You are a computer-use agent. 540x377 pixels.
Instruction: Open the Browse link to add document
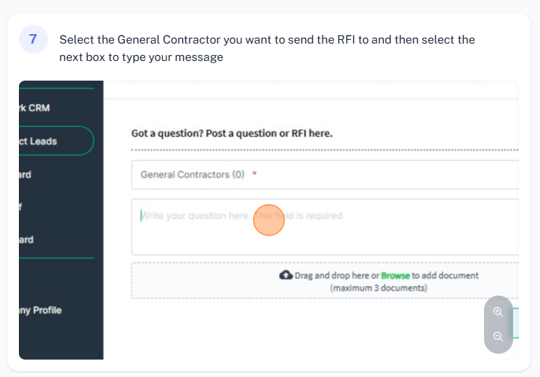pyautogui.click(x=395, y=275)
